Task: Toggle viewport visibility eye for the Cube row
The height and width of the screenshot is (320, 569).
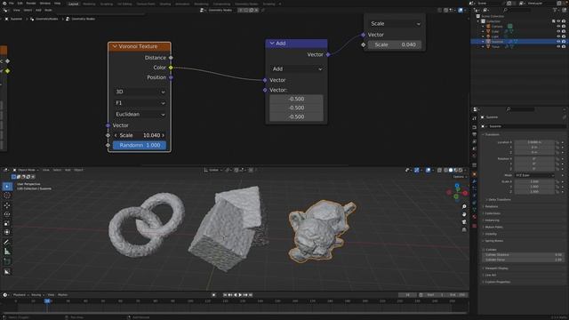Action: coord(558,31)
